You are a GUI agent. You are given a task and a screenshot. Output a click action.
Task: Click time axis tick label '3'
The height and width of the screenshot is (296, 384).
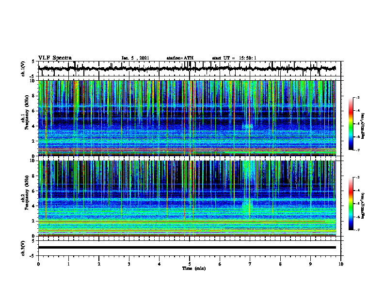(x=129, y=264)
